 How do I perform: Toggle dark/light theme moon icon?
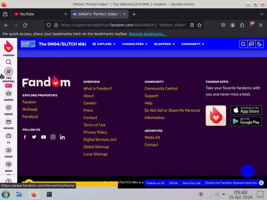coord(259,44)
